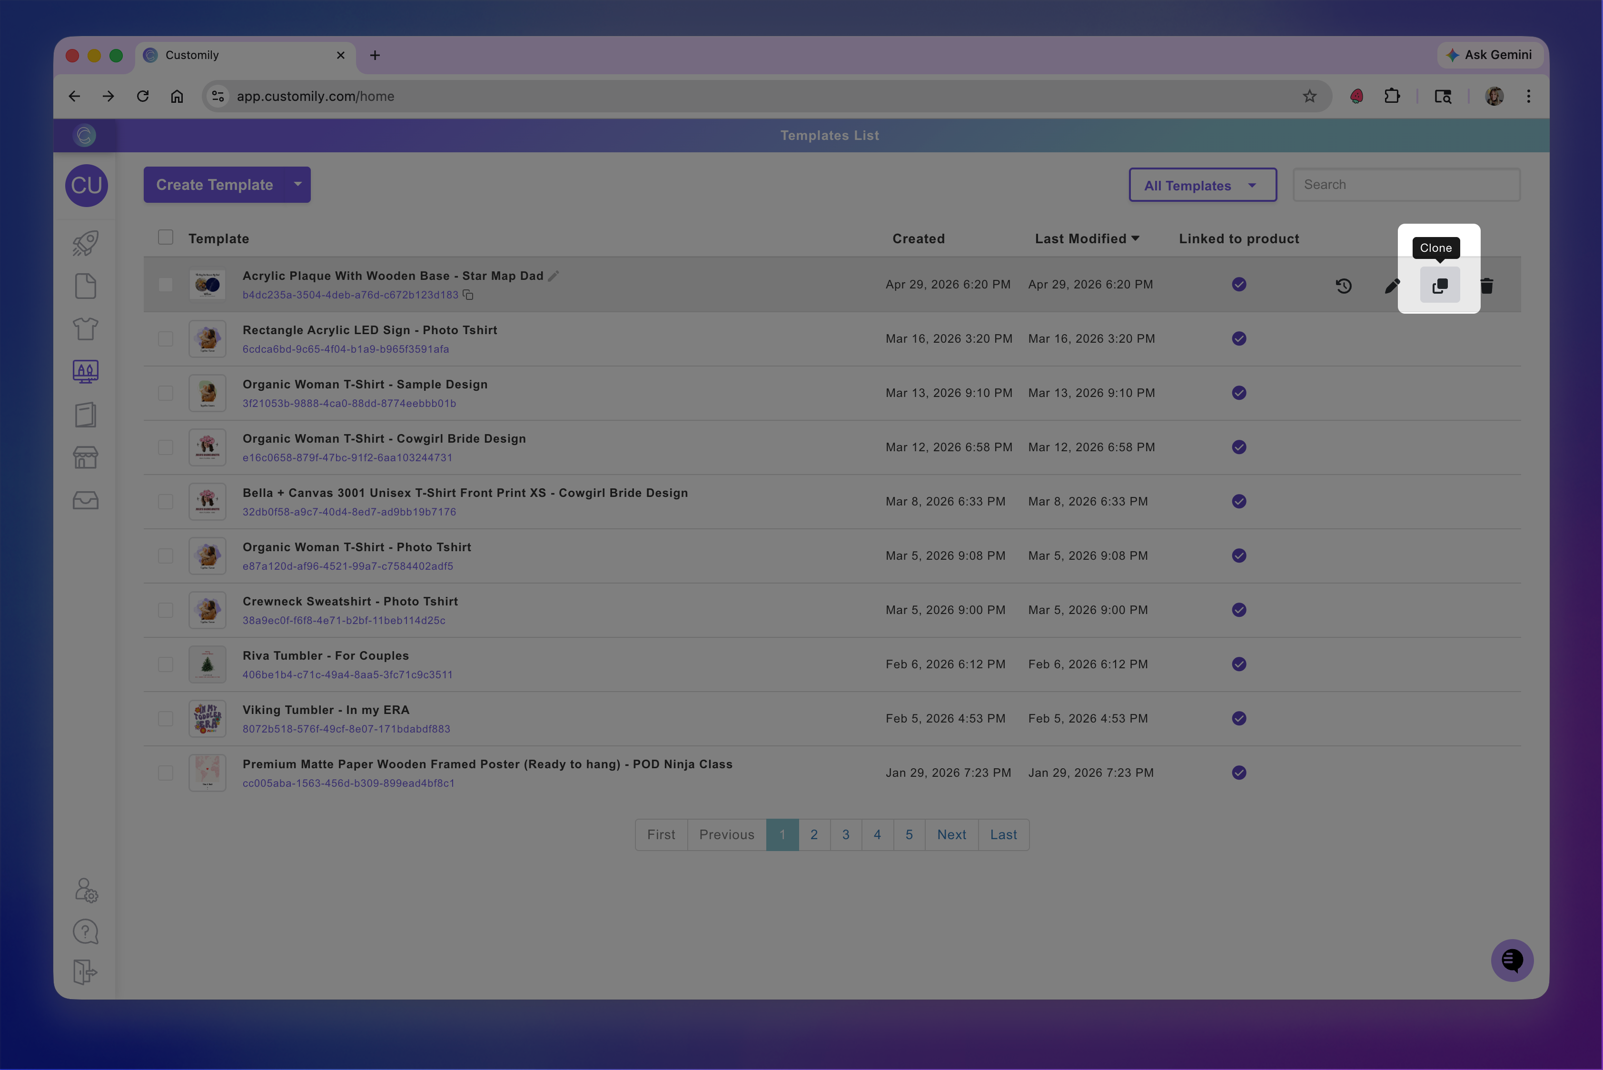Open the Viking Tumbler template thumbnail
The image size is (1603, 1070).
(x=207, y=719)
